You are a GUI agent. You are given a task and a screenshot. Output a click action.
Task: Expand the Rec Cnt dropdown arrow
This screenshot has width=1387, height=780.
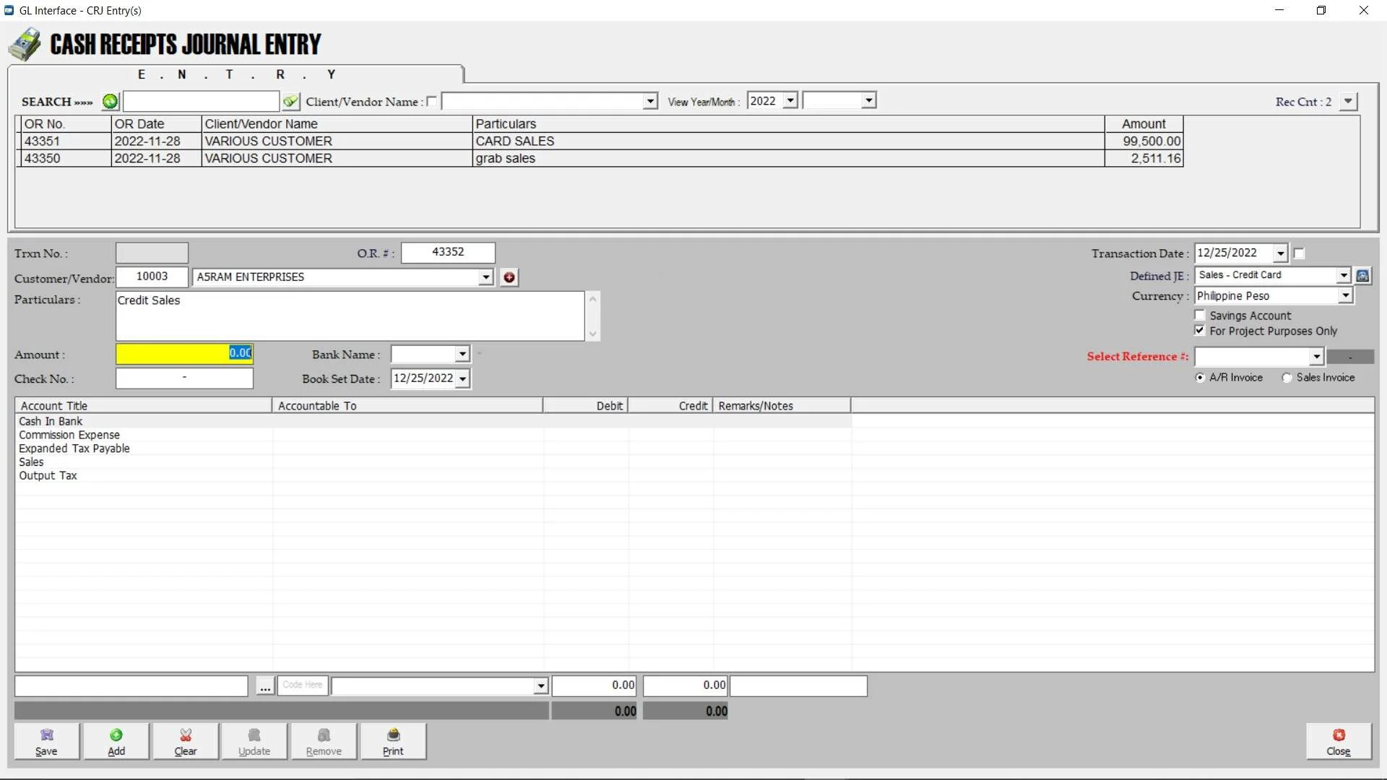point(1348,102)
